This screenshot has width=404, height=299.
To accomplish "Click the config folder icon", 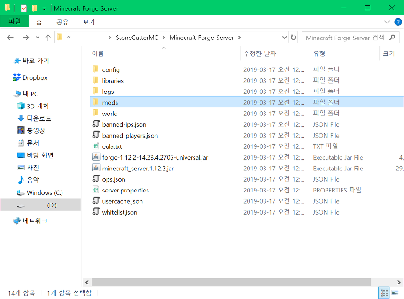I will [95, 69].
